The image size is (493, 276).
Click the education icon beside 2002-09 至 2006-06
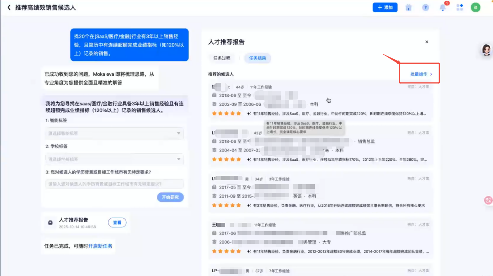[x=214, y=104]
